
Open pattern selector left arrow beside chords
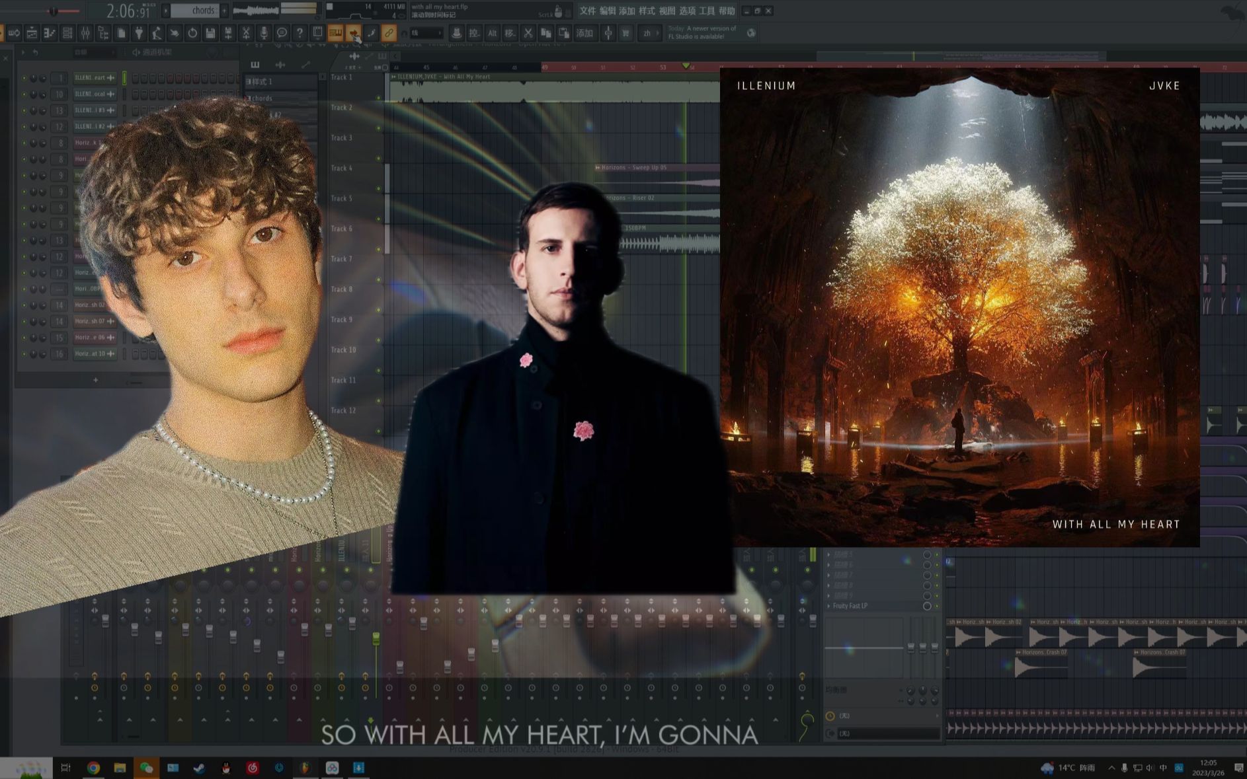pyautogui.click(x=166, y=11)
